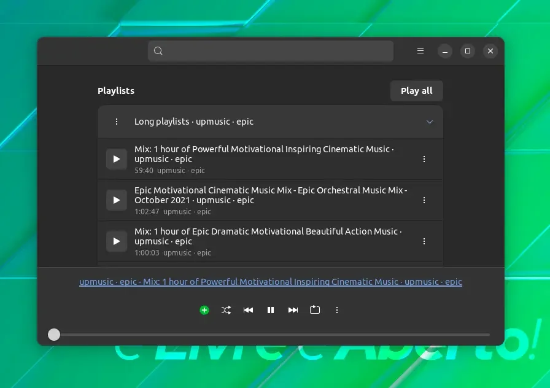
Task: Toggle repeat playback mode
Action: (315, 310)
